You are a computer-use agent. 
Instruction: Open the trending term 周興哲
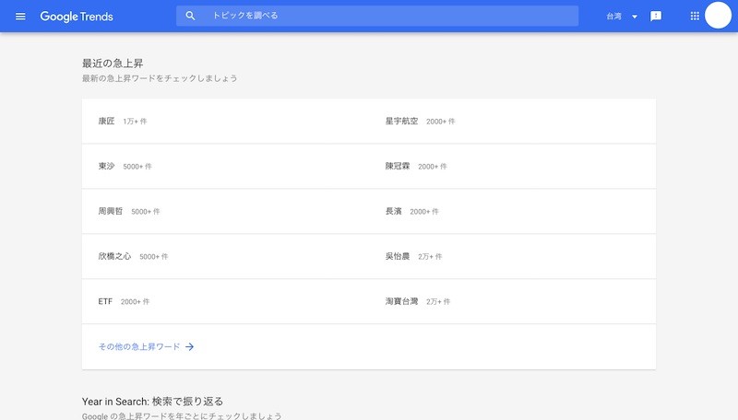tap(111, 212)
